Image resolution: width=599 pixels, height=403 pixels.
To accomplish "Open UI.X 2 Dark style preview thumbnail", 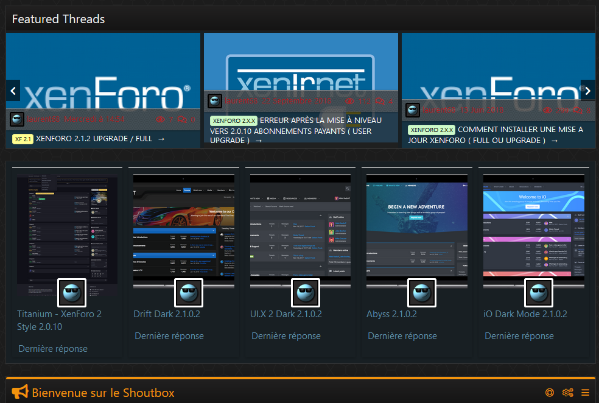I will click(x=300, y=231).
